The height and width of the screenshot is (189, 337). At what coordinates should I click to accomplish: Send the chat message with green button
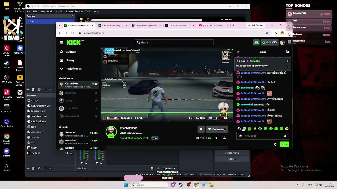coord(284,144)
